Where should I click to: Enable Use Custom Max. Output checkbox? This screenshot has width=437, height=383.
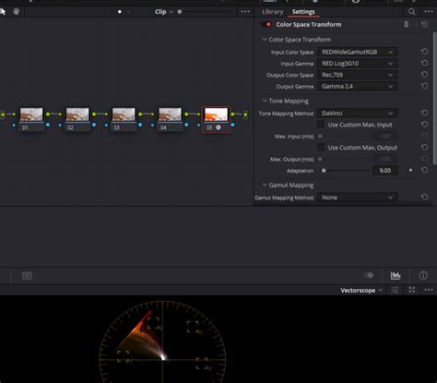click(321, 148)
